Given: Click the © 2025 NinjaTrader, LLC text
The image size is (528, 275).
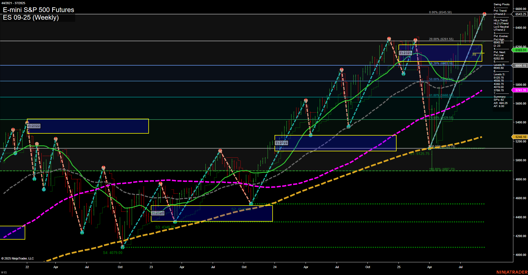Looking at the screenshot, I should pos(17,258).
